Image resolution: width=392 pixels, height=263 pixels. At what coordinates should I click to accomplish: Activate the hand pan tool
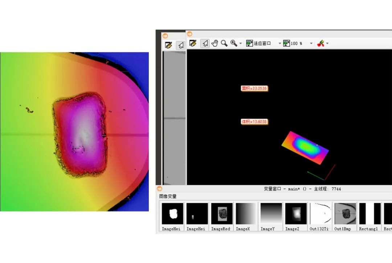[x=215, y=43]
